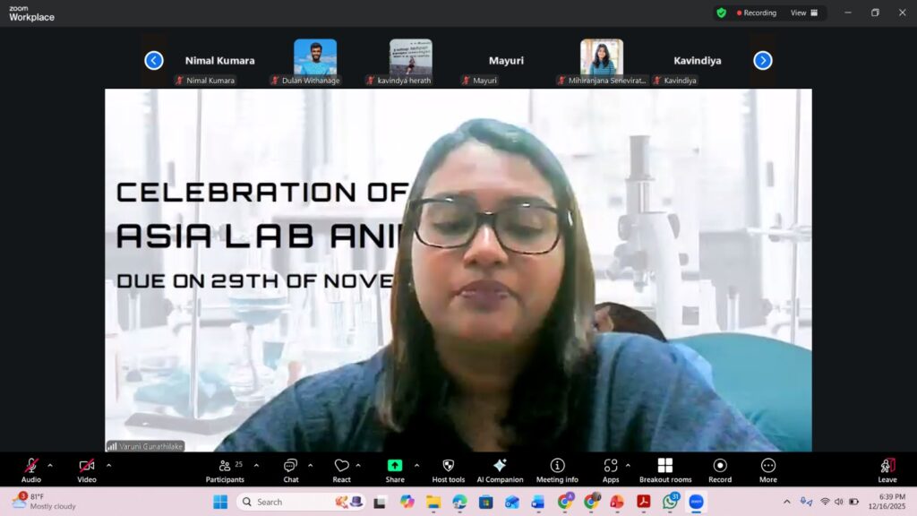Turn on camera with Video button
This screenshot has height=516, width=917.
point(87,469)
